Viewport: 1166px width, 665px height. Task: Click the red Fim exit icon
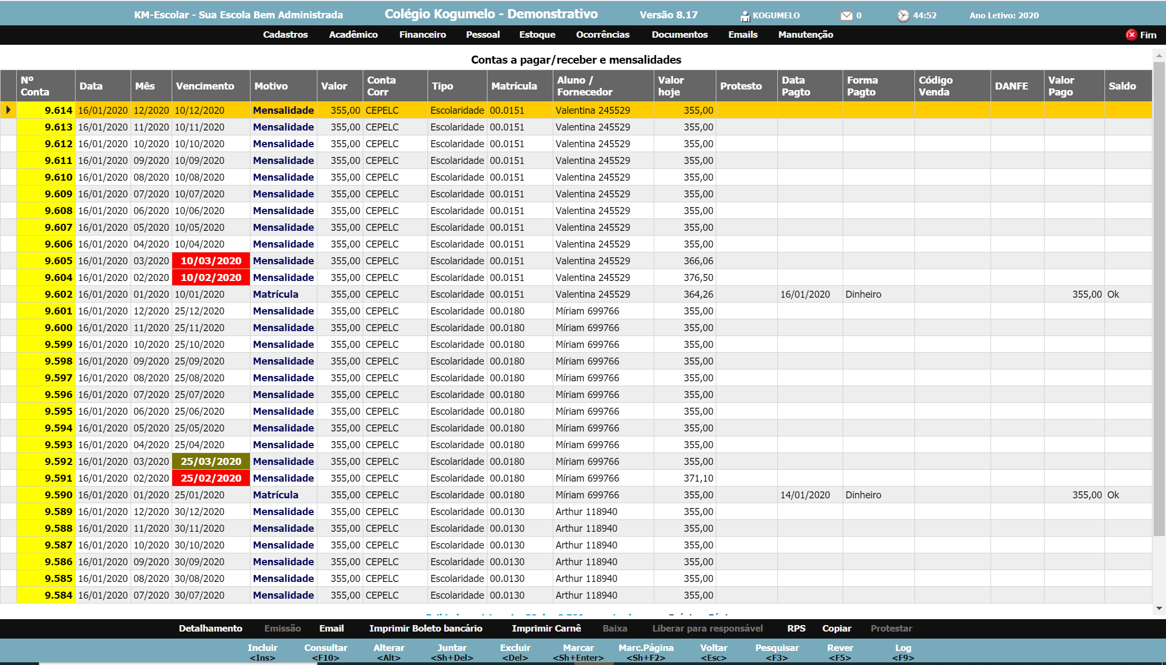point(1131,35)
